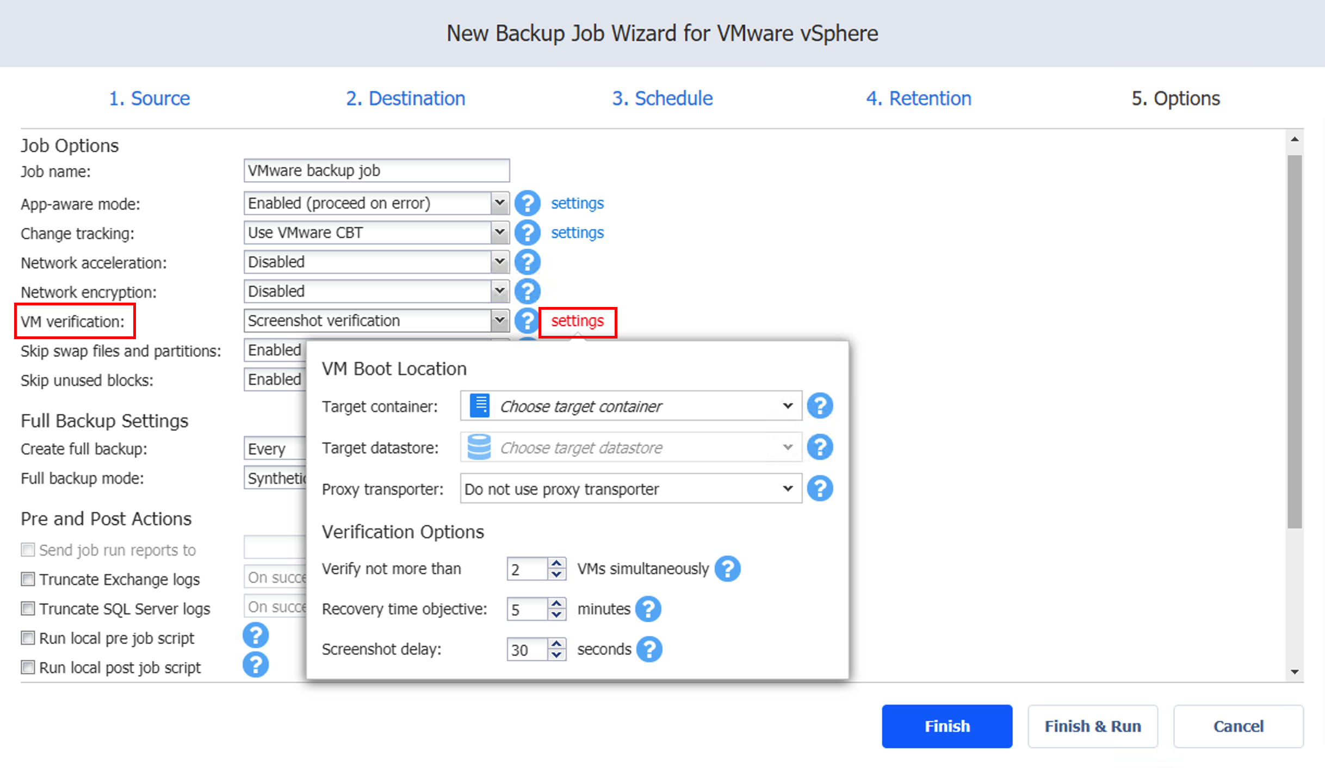Screen dimensions: 1325x768
Task: Open VM verification dropdown
Action: [376, 321]
